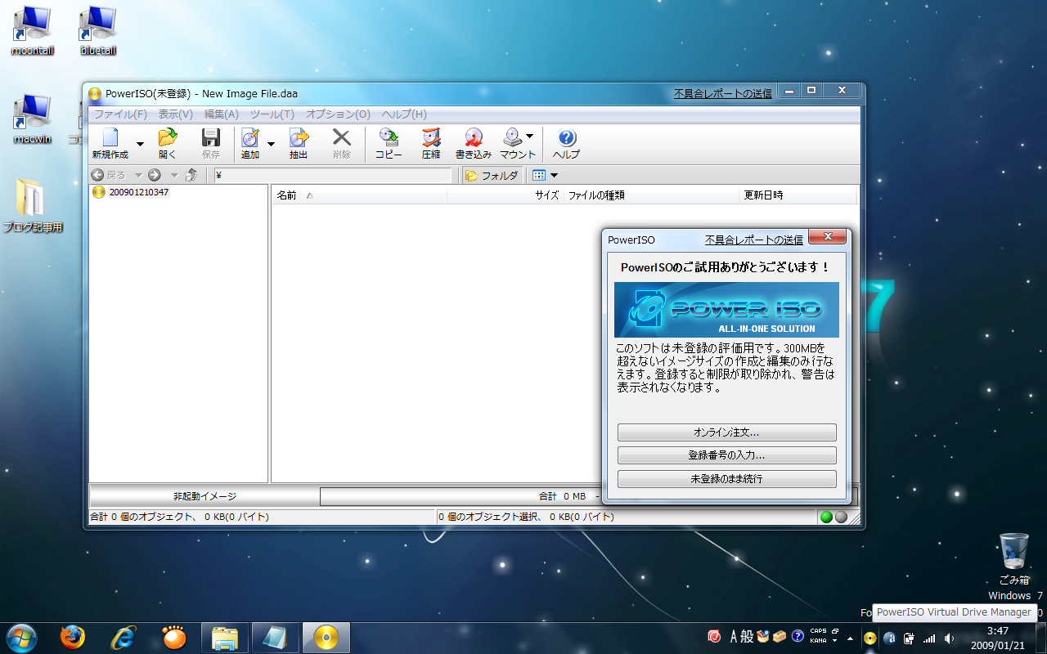Open the ヘルプ(H) menu

point(404,114)
